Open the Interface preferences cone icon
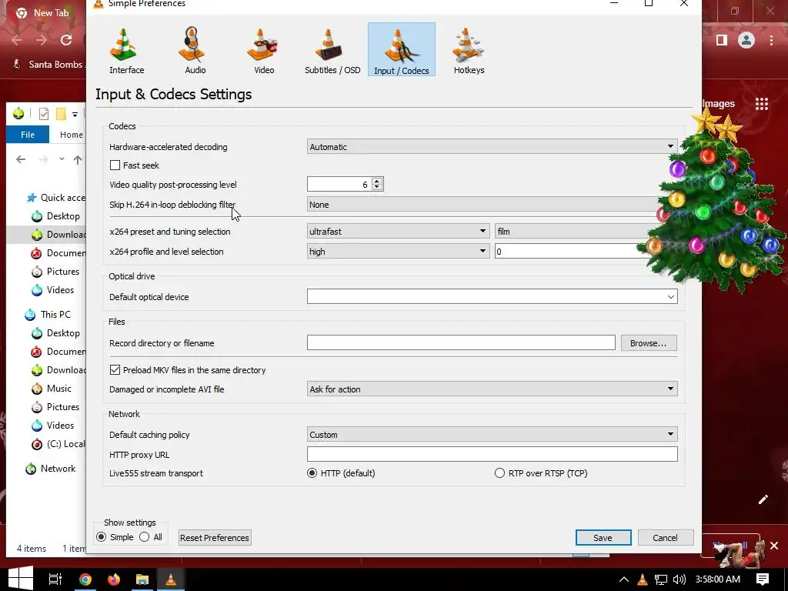The image size is (788, 591). pos(126,50)
